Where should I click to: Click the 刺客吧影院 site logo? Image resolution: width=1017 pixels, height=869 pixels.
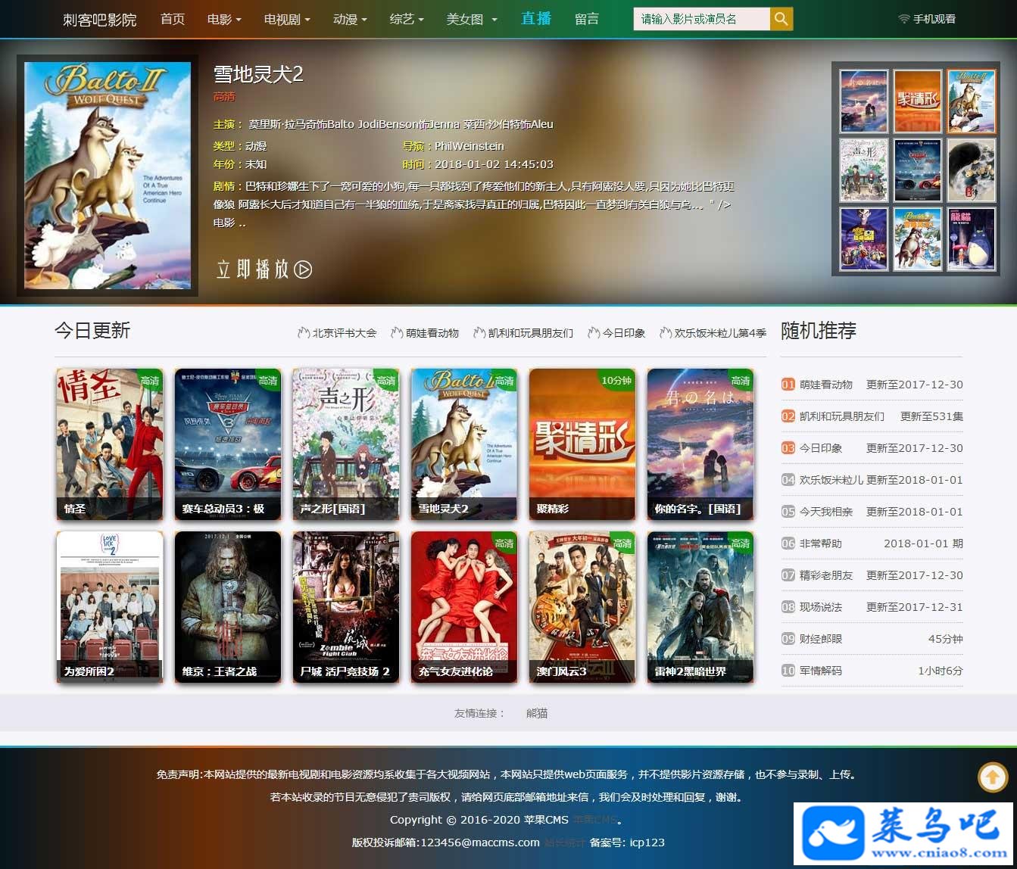point(100,19)
